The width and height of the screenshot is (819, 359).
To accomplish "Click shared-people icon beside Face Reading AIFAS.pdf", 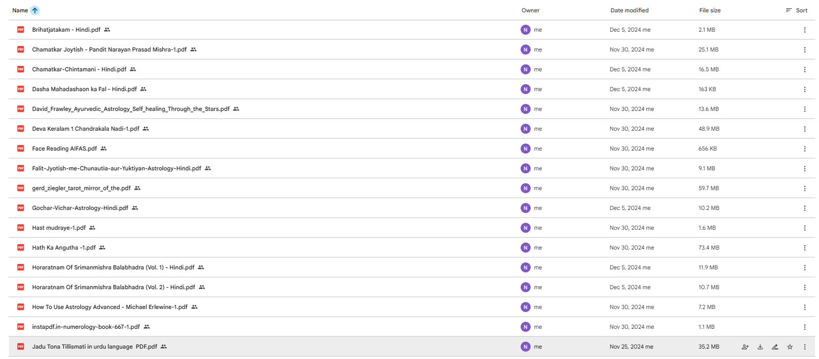I will (104, 149).
